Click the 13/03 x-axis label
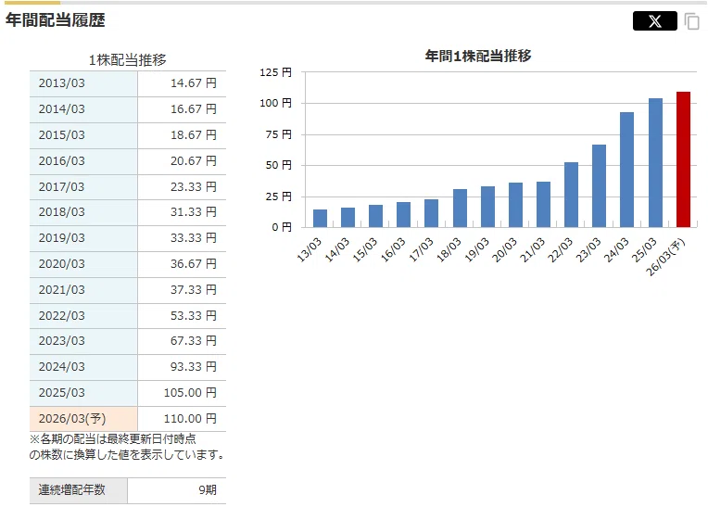Viewport: 708px width, 507px height. 310,249
